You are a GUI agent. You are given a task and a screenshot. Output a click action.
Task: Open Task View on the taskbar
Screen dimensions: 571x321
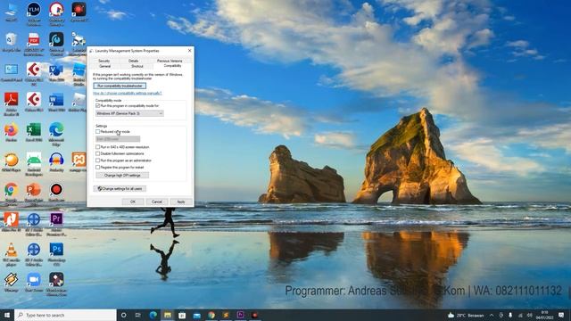138,315
